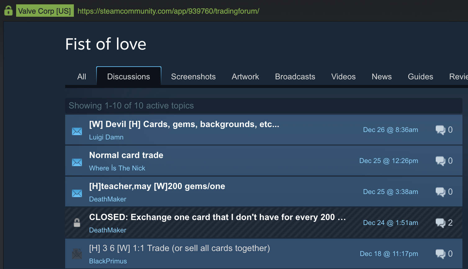Open the [H]teacher,may [W]200 gems/one topic
This screenshot has height=269, width=468.
coord(157,186)
